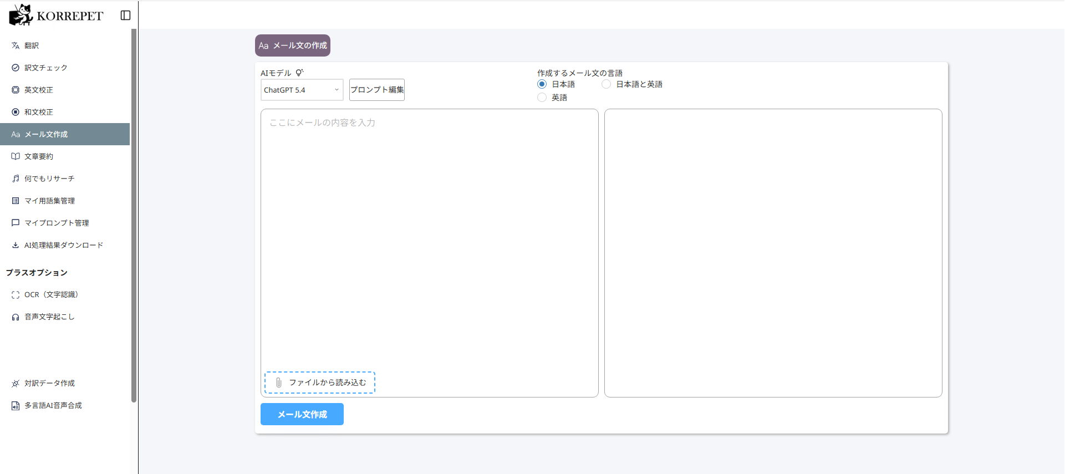Click the icon beside 和文校正
This screenshot has width=1065, height=474.
16,112
